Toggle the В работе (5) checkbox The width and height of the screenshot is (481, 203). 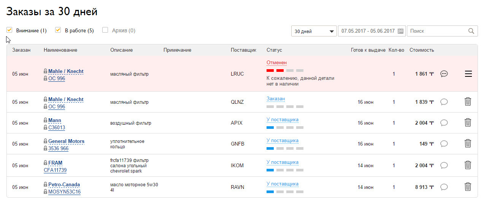click(58, 30)
